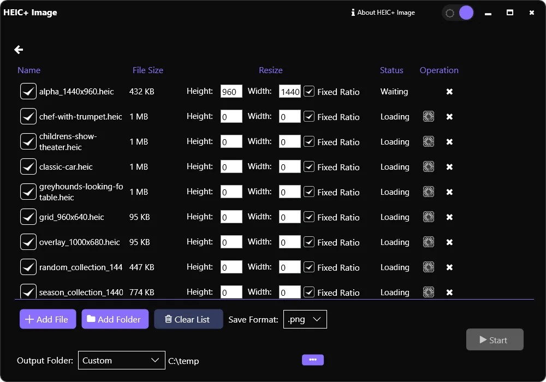The height and width of the screenshot is (382, 546).
Task: Disable Fixed Ratio for alpha_1440x960.heic
Action: 309,91
